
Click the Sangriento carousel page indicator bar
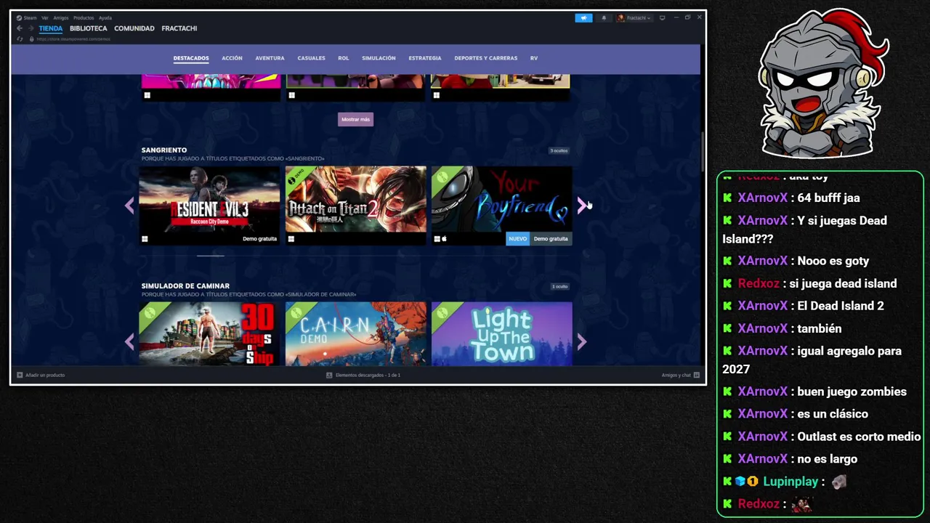pyautogui.click(x=211, y=256)
